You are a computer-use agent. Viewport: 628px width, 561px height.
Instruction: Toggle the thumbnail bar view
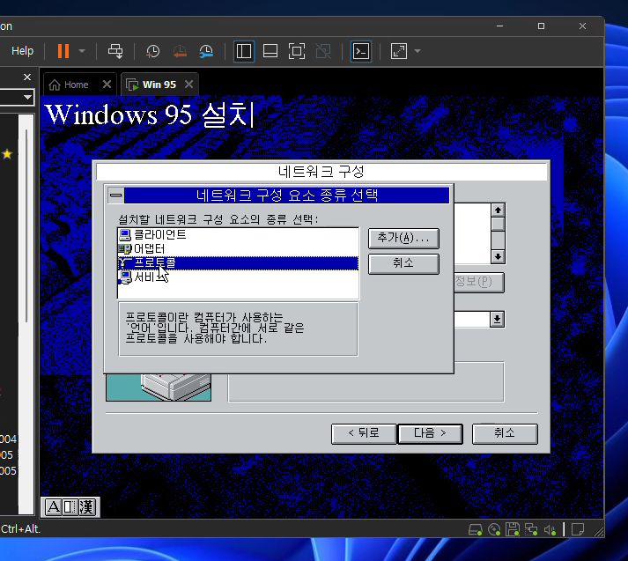270,51
